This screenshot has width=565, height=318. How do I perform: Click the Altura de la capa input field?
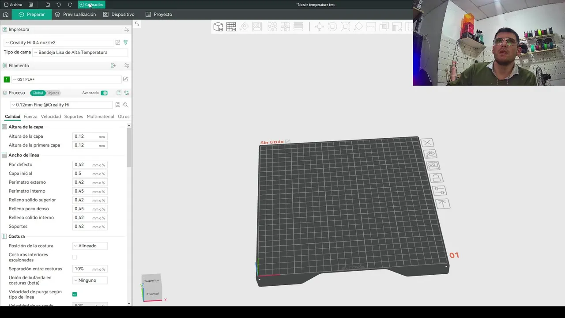point(90,136)
